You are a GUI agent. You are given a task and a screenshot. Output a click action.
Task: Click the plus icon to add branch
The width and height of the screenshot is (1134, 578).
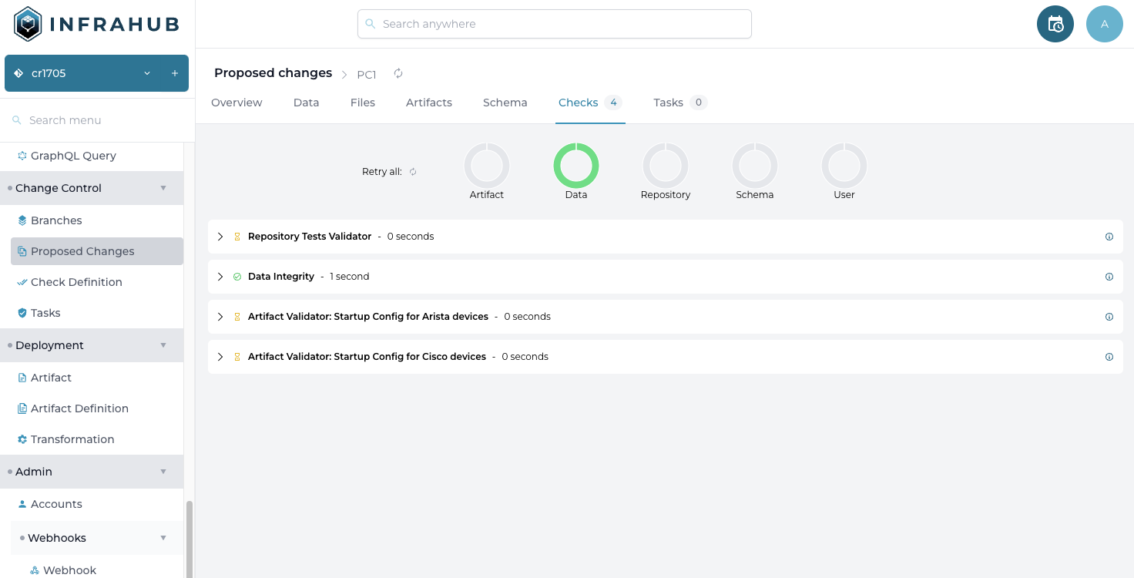[175, 73]
